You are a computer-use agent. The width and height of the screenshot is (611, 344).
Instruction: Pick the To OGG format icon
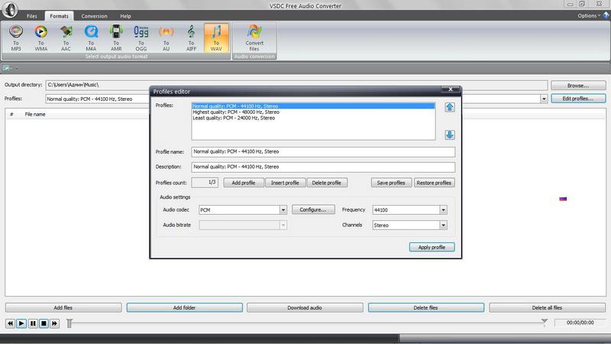click(141, 37)
